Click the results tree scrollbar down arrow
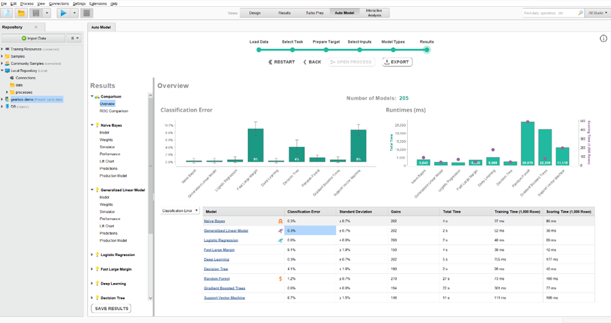The height and width of the screenshot is (323, 611). click(x=150, y=298)
